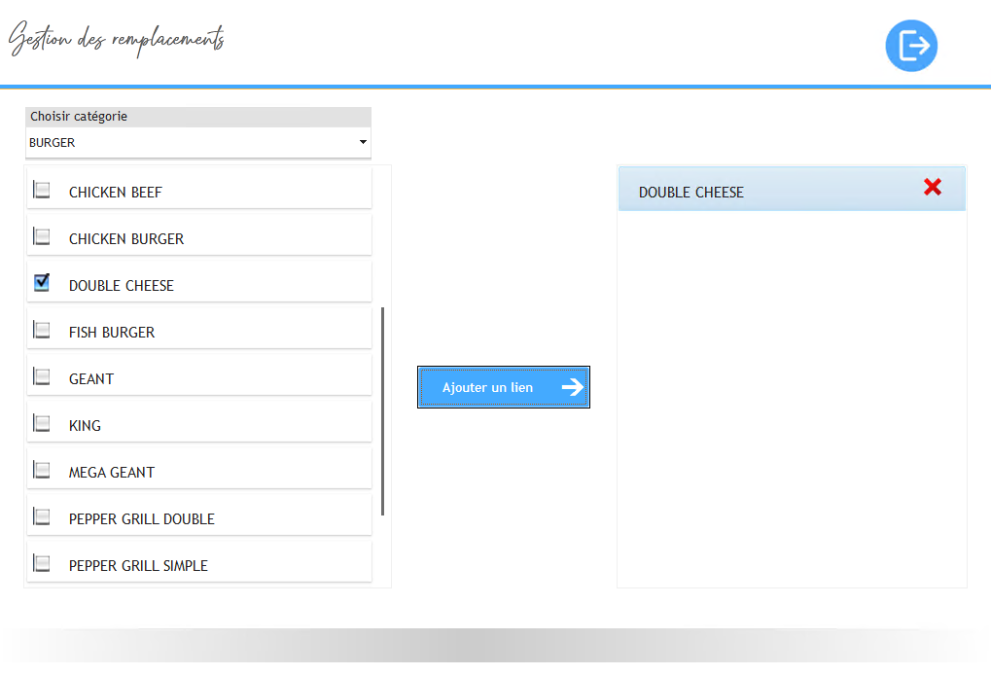Open the BURGER category dropdown
Image resolution: width=991 pixels, height=675 pixels.
click(197, 143)
